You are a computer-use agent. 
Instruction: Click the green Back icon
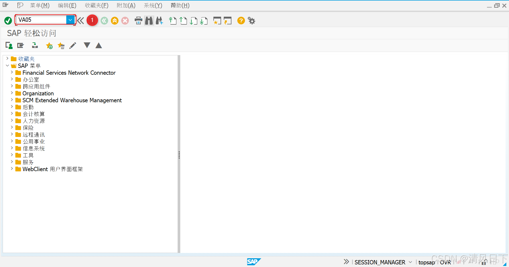point(104,21)
